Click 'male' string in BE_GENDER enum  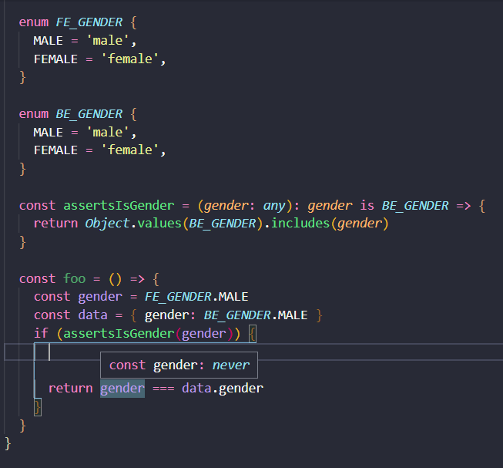(108, 133)
